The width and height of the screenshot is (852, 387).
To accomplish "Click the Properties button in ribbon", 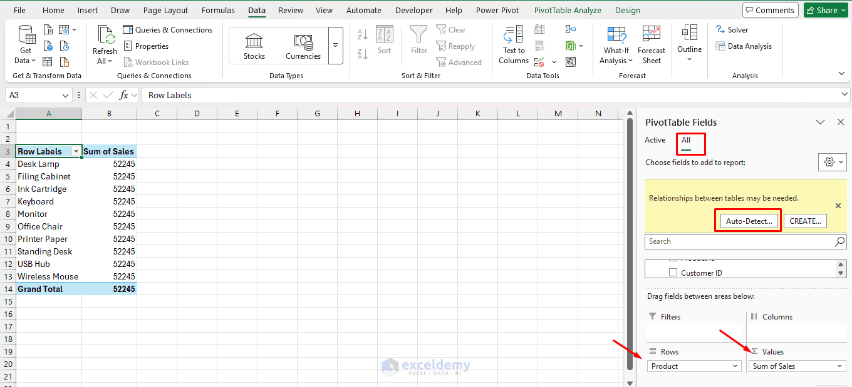I will (x=146, y=46).
